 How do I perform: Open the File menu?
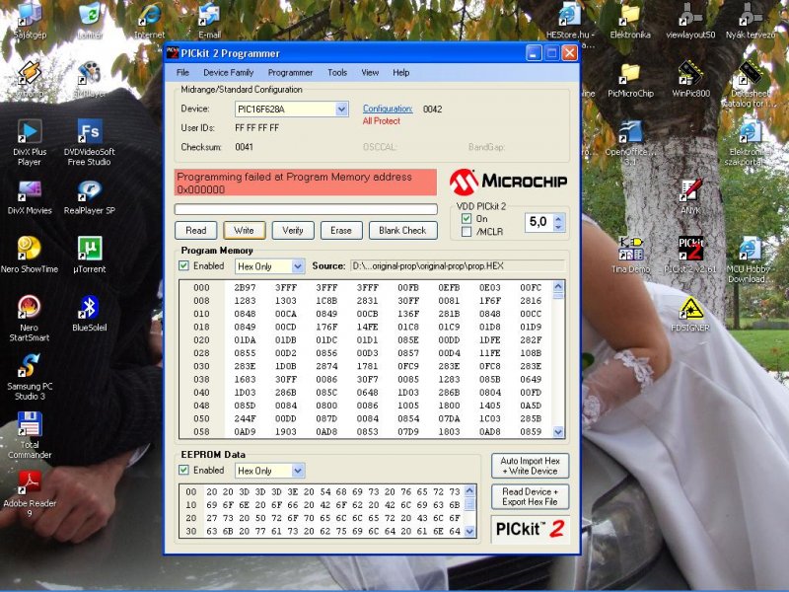[x=182, y=72]
